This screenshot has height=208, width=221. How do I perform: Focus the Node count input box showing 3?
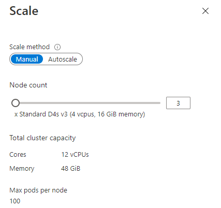coord(178,103)
